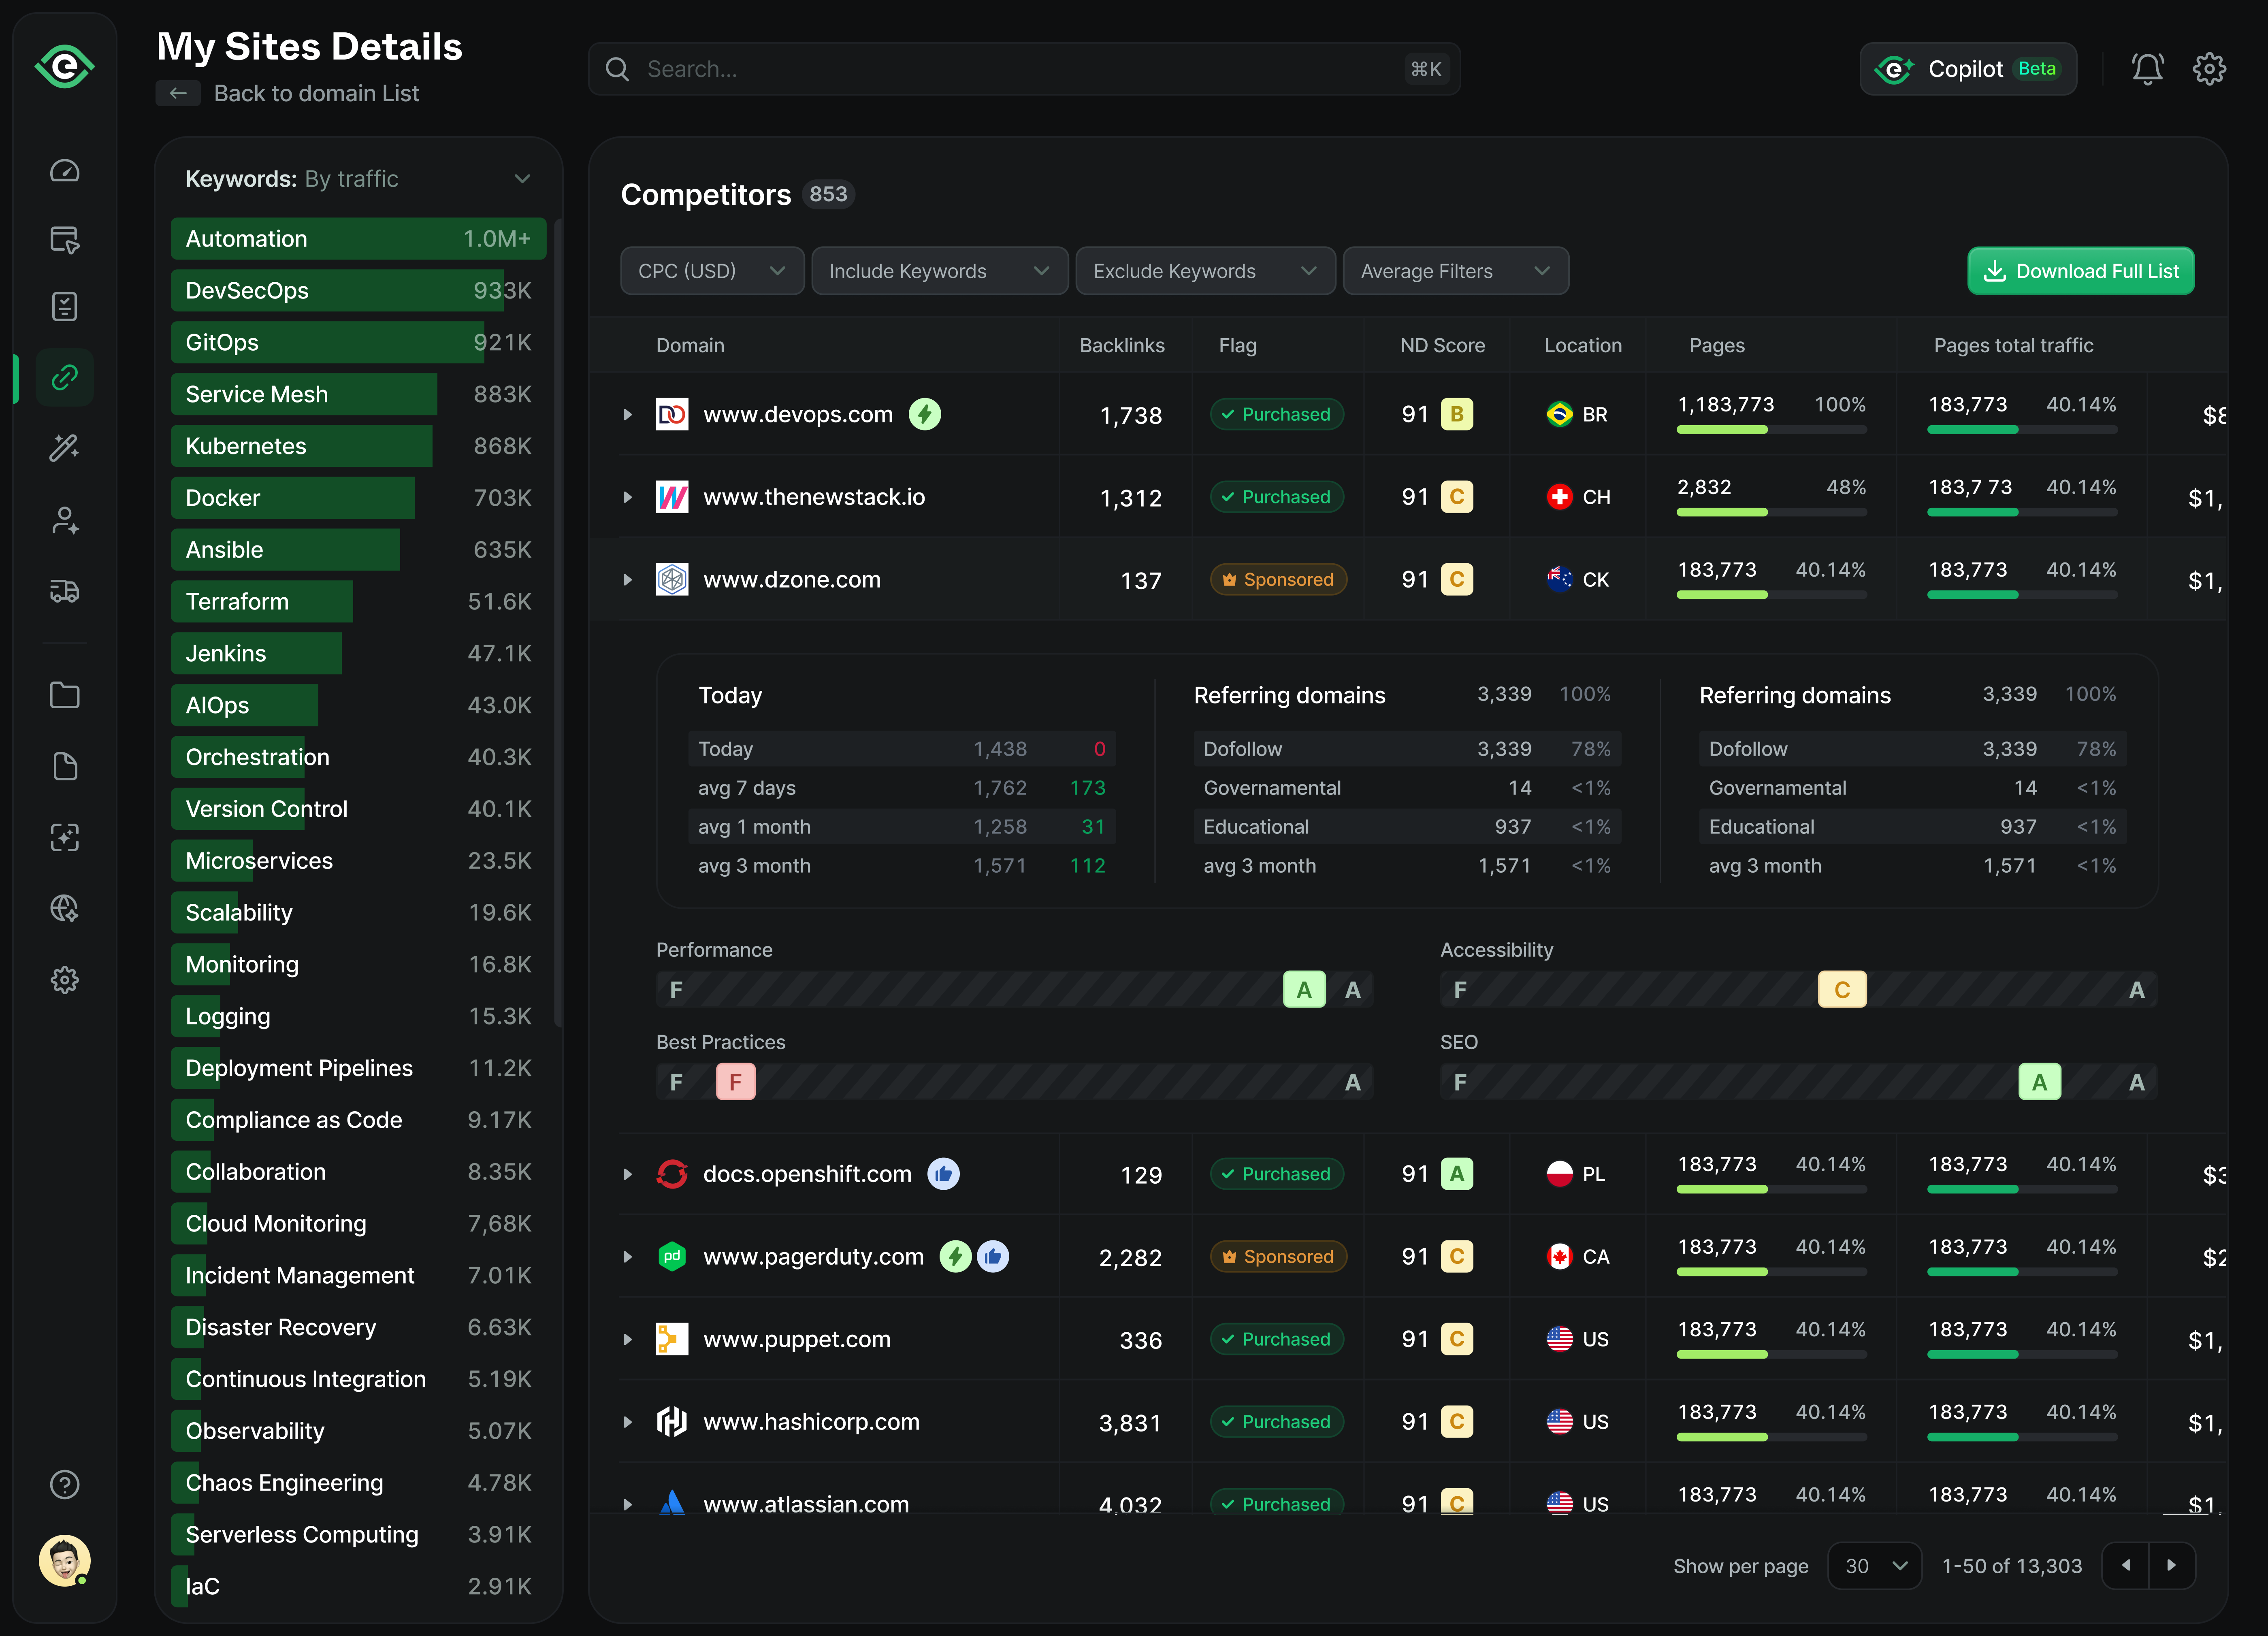Select the magic wand tool in sidebar

coord(64,448)
